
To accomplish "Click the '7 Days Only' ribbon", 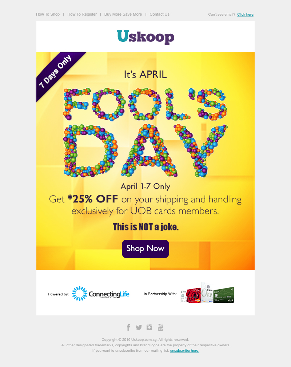I will click(56, 72).
